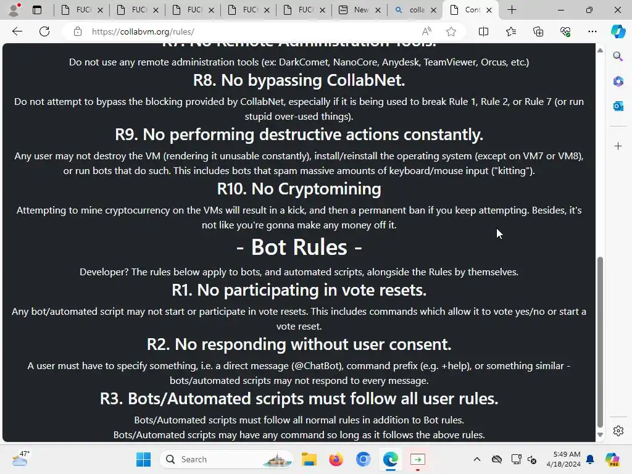Viewport: 632px width, 474px height.
Task: Click the Bot Rules section heading
Action: [299, 247]
